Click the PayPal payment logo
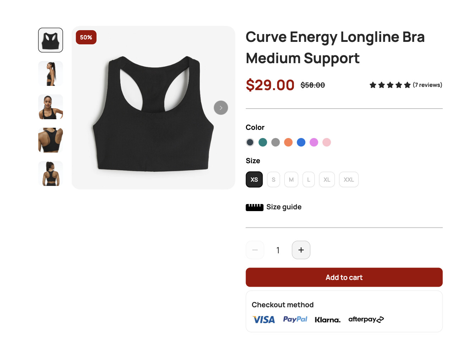Image resolution: width=472 pixels, height=347 pixels. point(295,319)
